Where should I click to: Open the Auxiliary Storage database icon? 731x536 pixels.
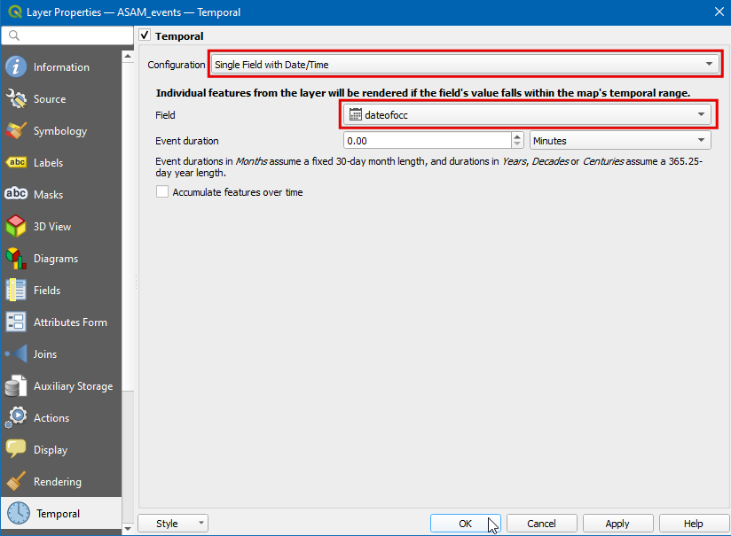coord(16,386)
